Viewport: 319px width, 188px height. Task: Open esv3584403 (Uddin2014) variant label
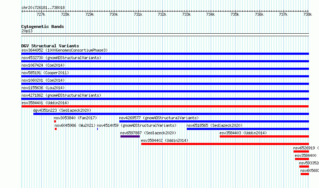tap(243, 133)
